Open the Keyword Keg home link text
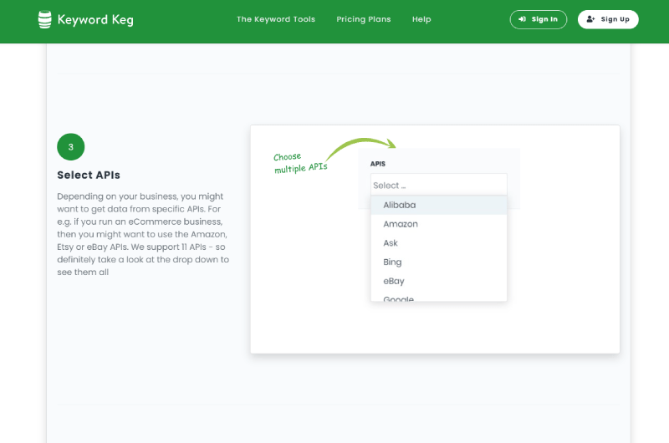669x443 pixels. pyautogui.click(x=95, y=19)
